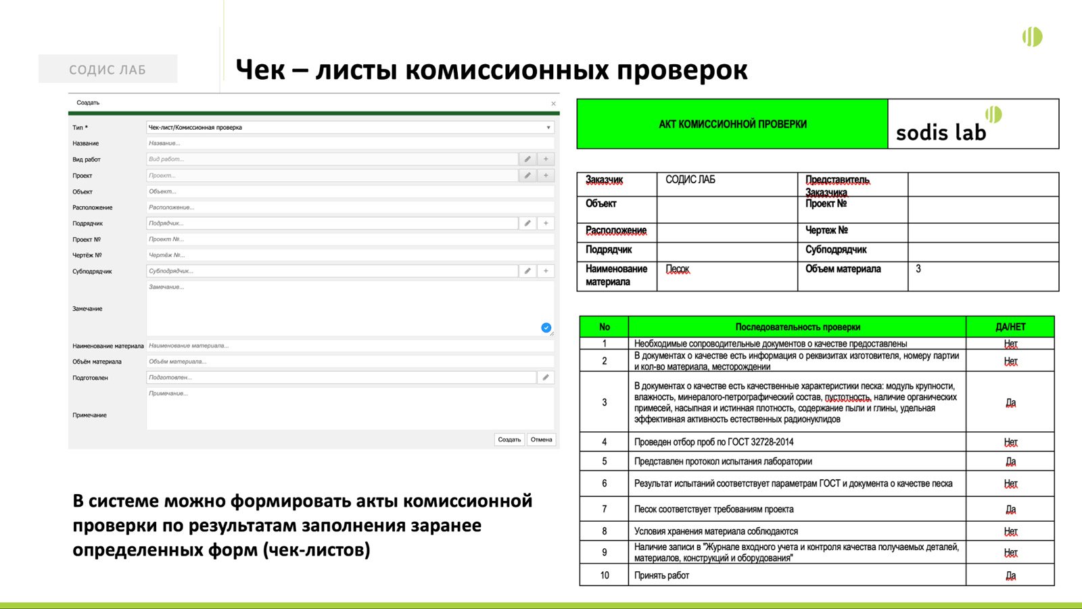The width and height of the screenshot is (1082, 609).
Task: Click row text Условия хранения материала соблюдаются
Action: pos(715,531)
